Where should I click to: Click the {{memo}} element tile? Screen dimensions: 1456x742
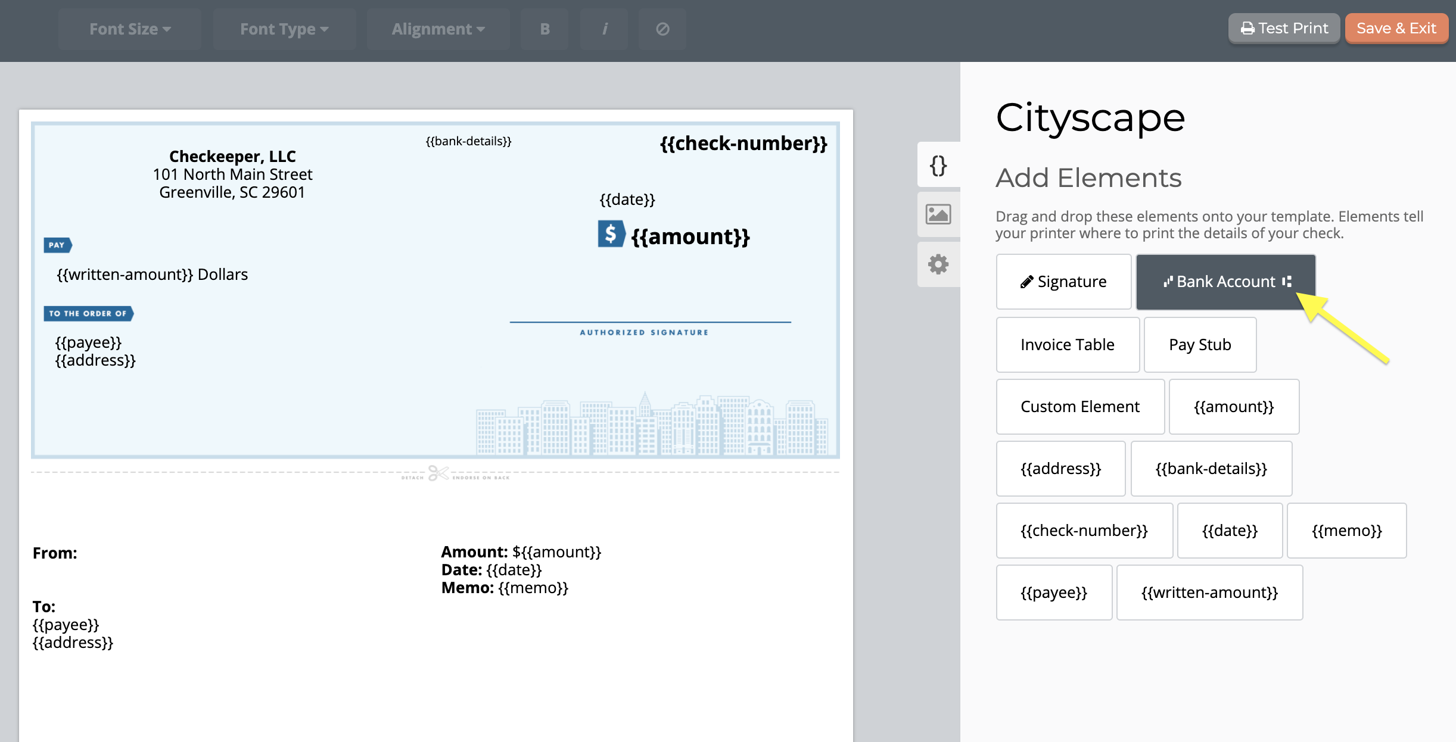[1346, 531]
